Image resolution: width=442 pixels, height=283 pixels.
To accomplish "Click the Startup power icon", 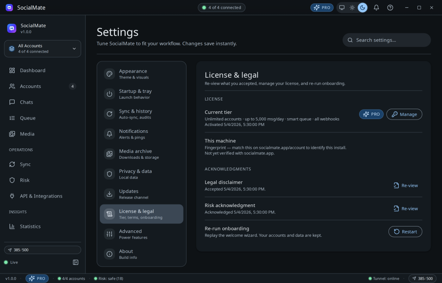I will 109,94.
